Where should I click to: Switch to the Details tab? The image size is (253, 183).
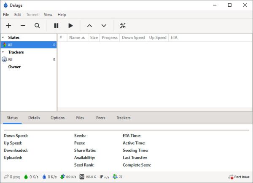click(x=34, y=118)
